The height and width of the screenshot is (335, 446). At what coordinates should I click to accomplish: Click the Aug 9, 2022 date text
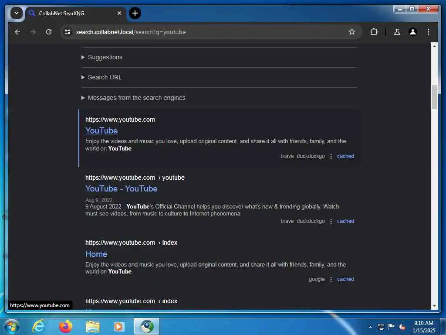click(99, 200)
